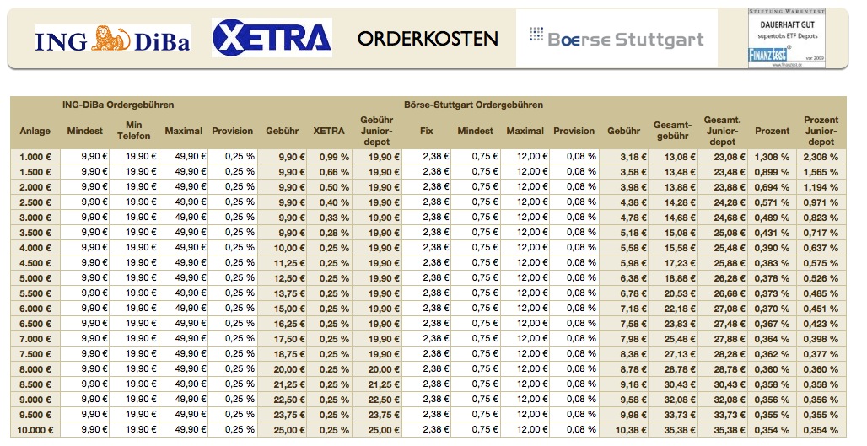Select the percentage cell '0,378 %'
867x446 pixels.
[x=772, y=278]
